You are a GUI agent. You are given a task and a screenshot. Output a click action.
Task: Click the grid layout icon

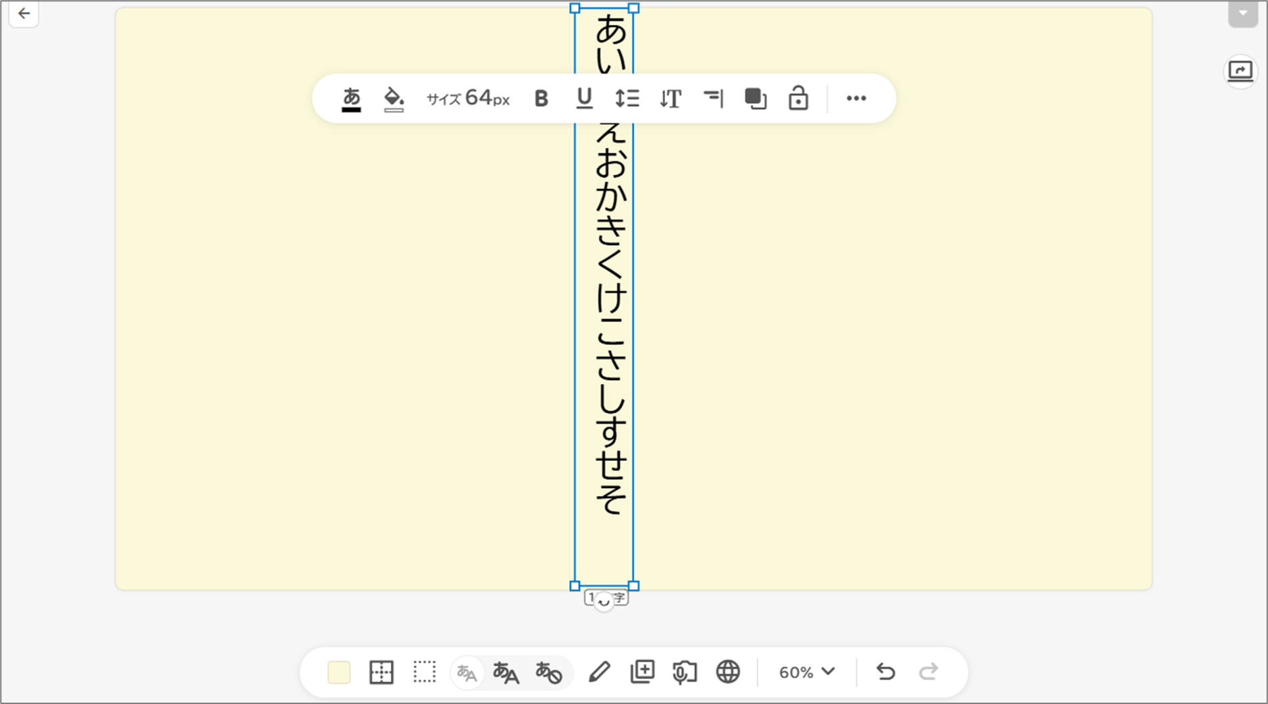point(381,672)
